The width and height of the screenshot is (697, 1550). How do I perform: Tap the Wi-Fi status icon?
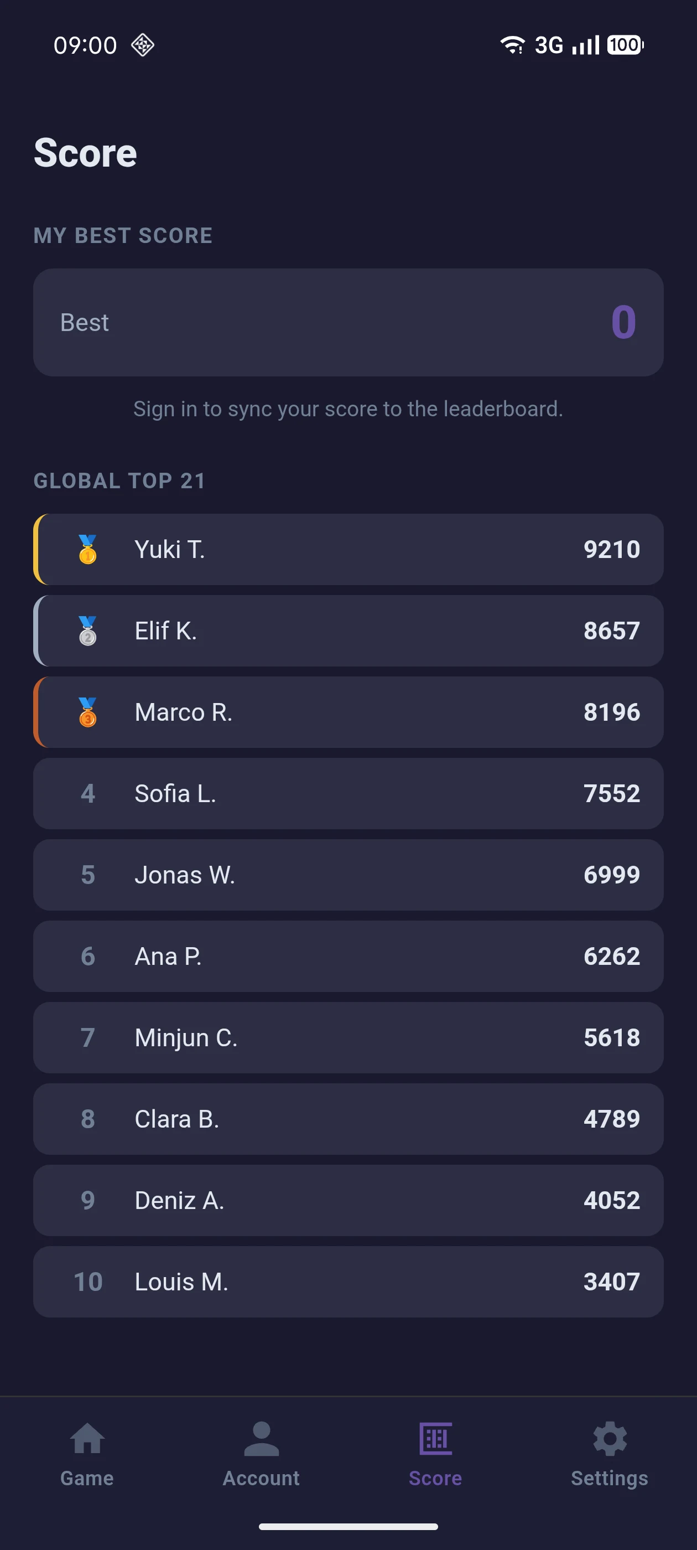[512, 45]
